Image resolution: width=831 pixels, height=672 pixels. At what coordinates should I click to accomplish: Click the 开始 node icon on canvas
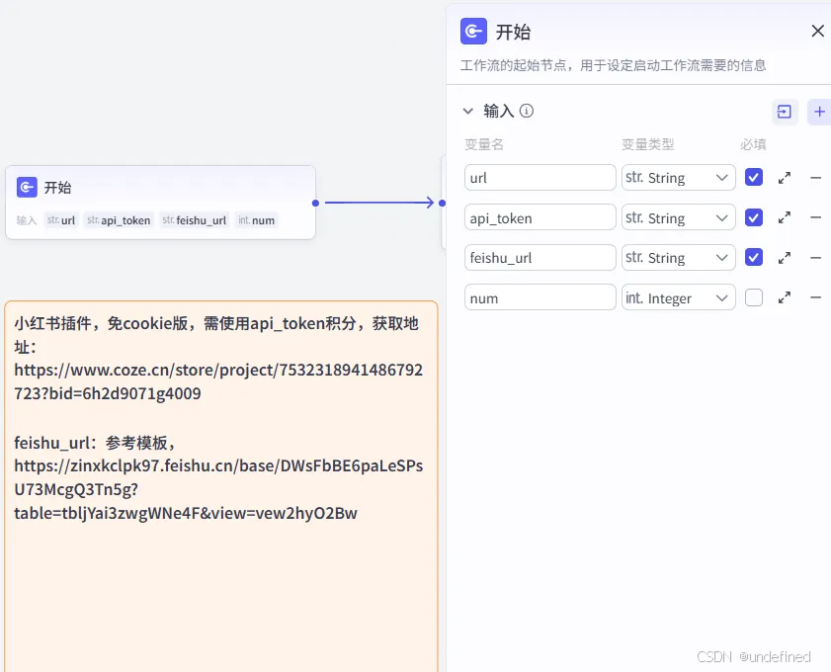(27, 187)
